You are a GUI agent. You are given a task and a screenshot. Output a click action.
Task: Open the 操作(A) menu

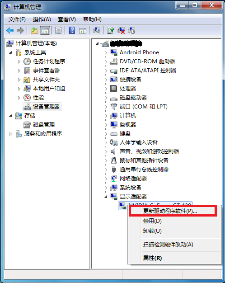(42, 19)
